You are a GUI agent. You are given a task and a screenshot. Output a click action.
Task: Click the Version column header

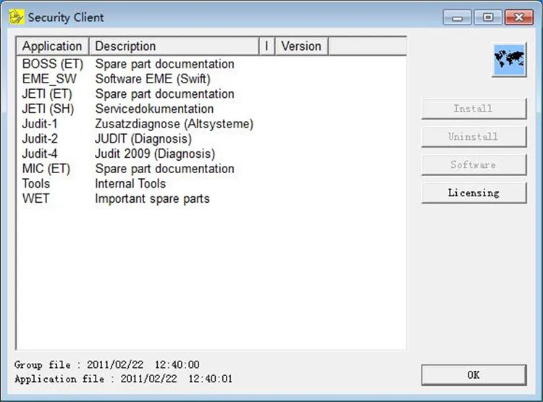[x=301, y=46]
